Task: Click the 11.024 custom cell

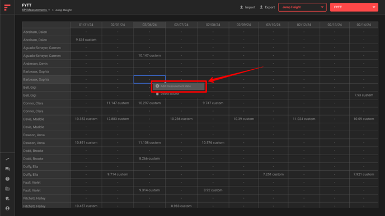Action: coord(304,119)
